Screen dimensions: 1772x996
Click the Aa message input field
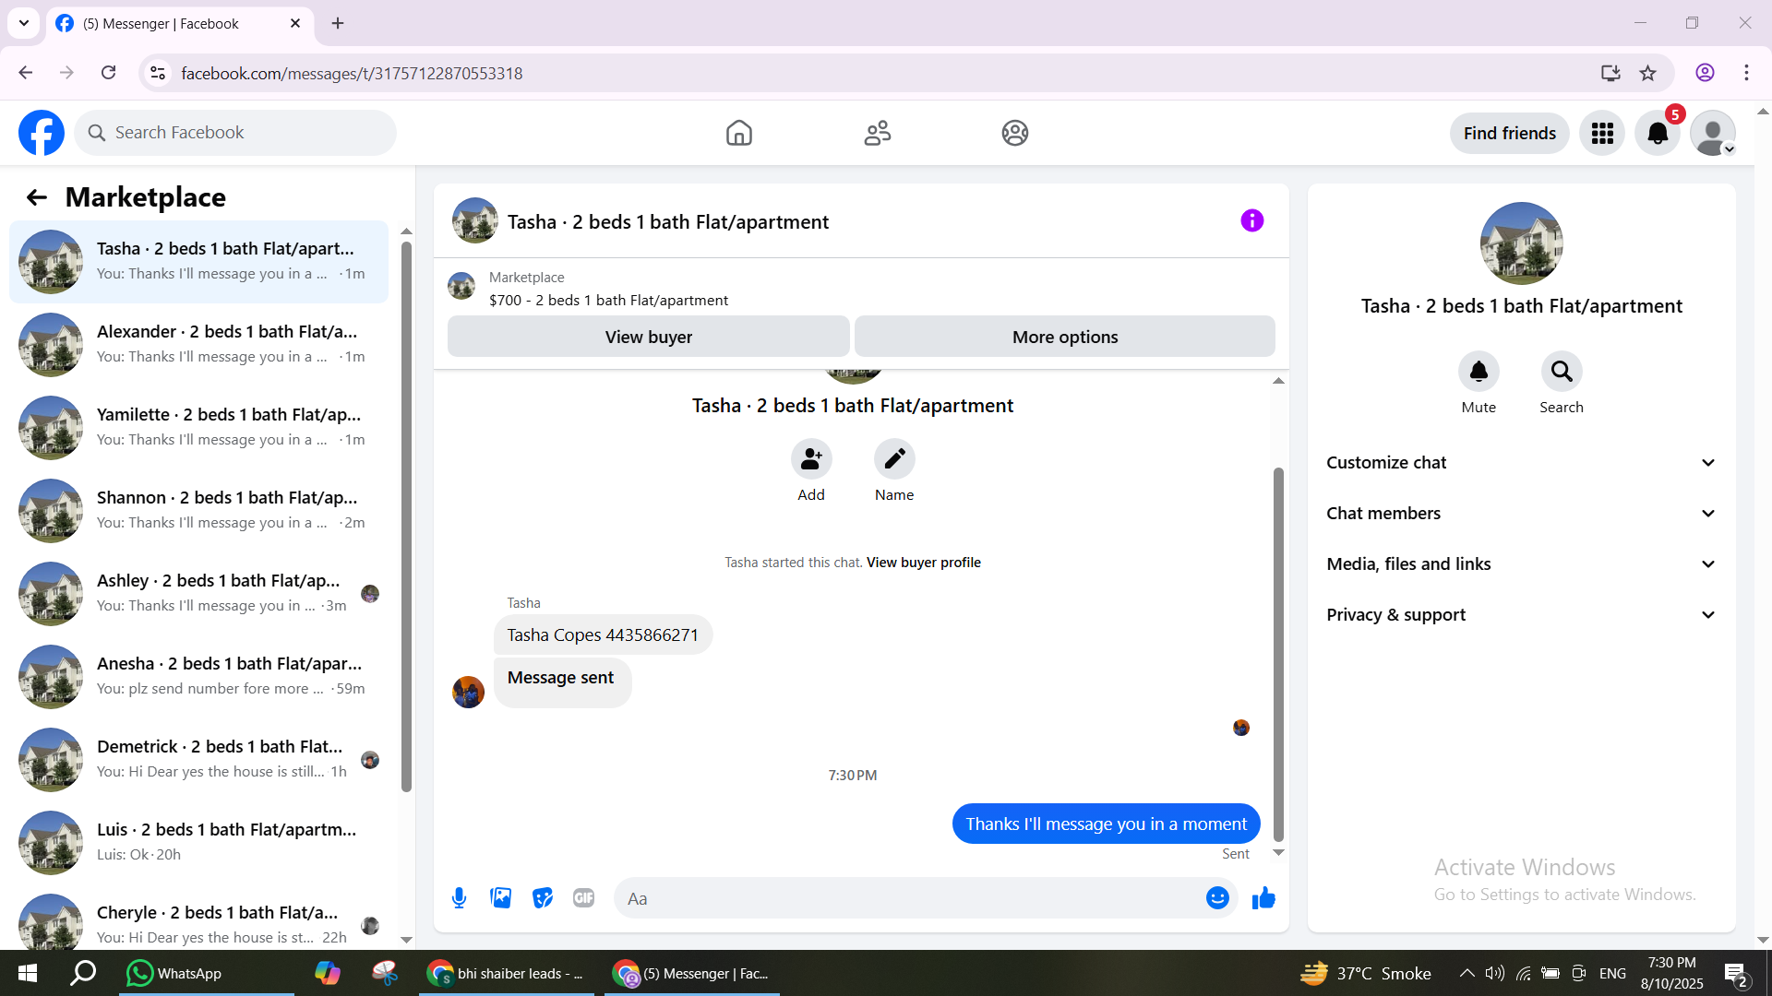pos(909,898)
